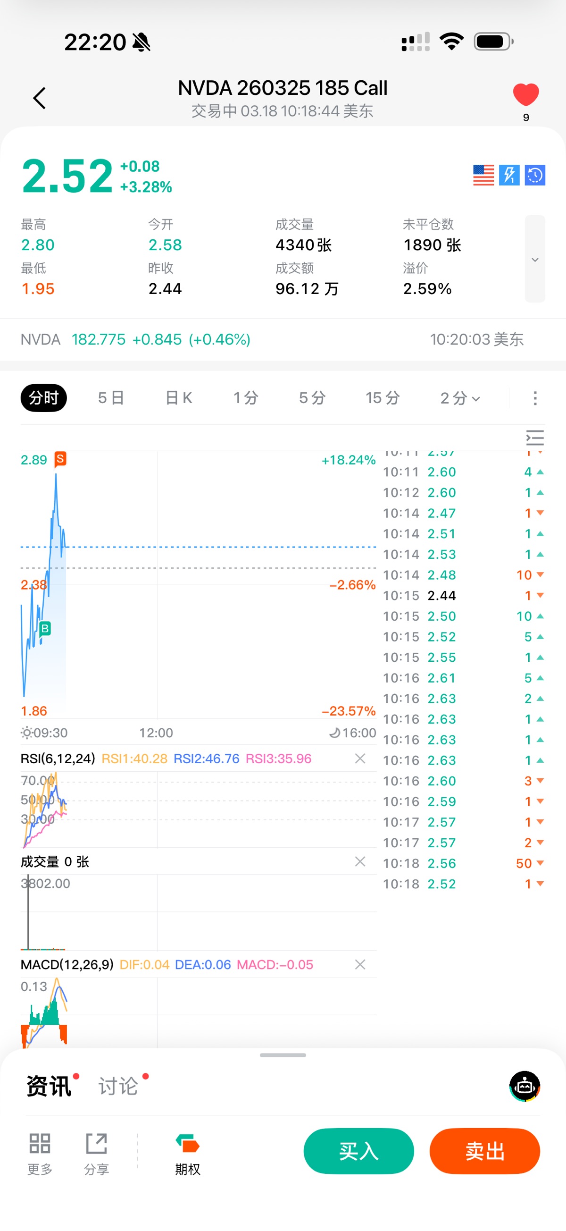This screenshot has width=566, height=1231.
Task: Expand the quote details chevron
Action: 535,260
